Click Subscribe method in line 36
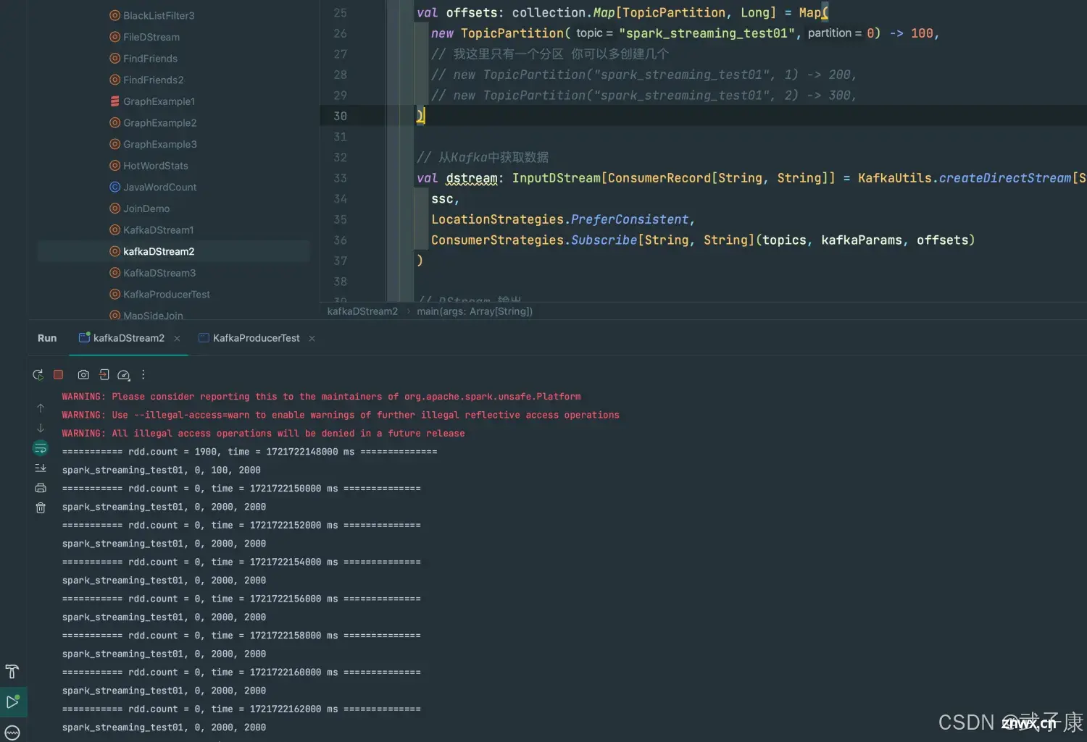Image resolution: width=1087 pixels, height=742 pixels. coord(604,240)
